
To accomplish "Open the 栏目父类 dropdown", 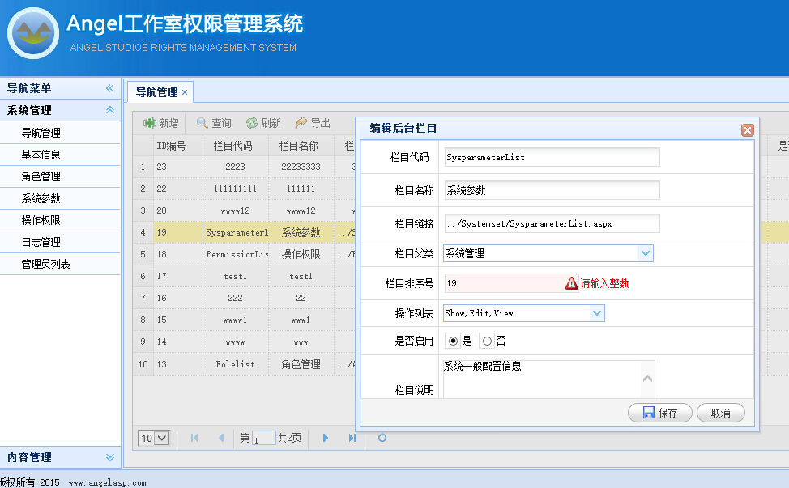I will point(645,253).
